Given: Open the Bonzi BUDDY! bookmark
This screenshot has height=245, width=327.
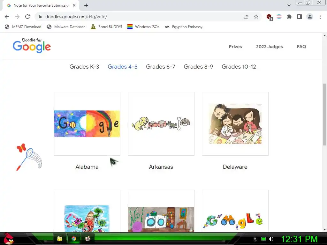Looking at the screenshot, I should click(106, 27).
